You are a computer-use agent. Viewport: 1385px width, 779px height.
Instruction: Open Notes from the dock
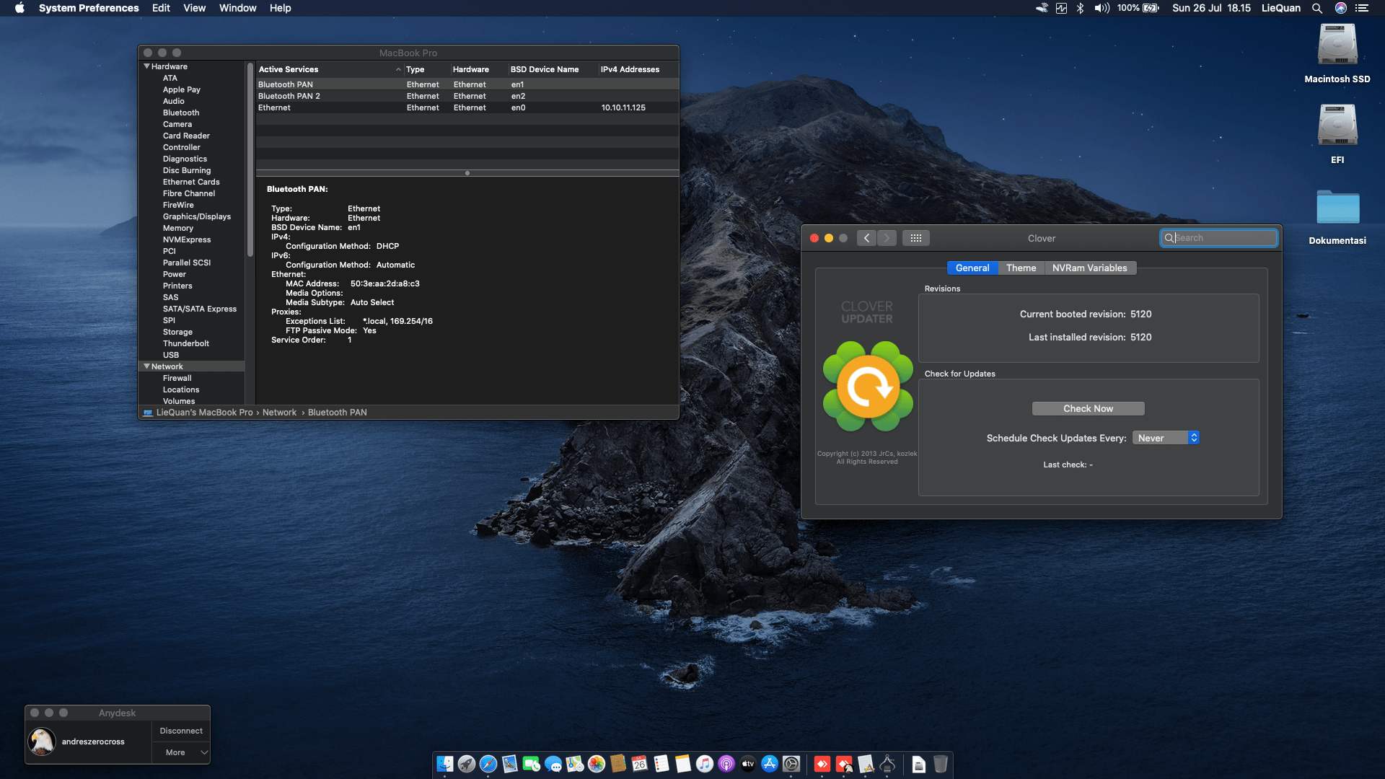683,764
